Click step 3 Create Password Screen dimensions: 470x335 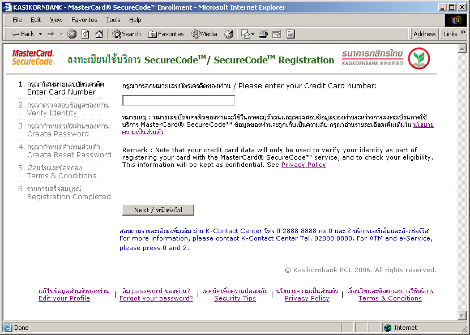63,130
